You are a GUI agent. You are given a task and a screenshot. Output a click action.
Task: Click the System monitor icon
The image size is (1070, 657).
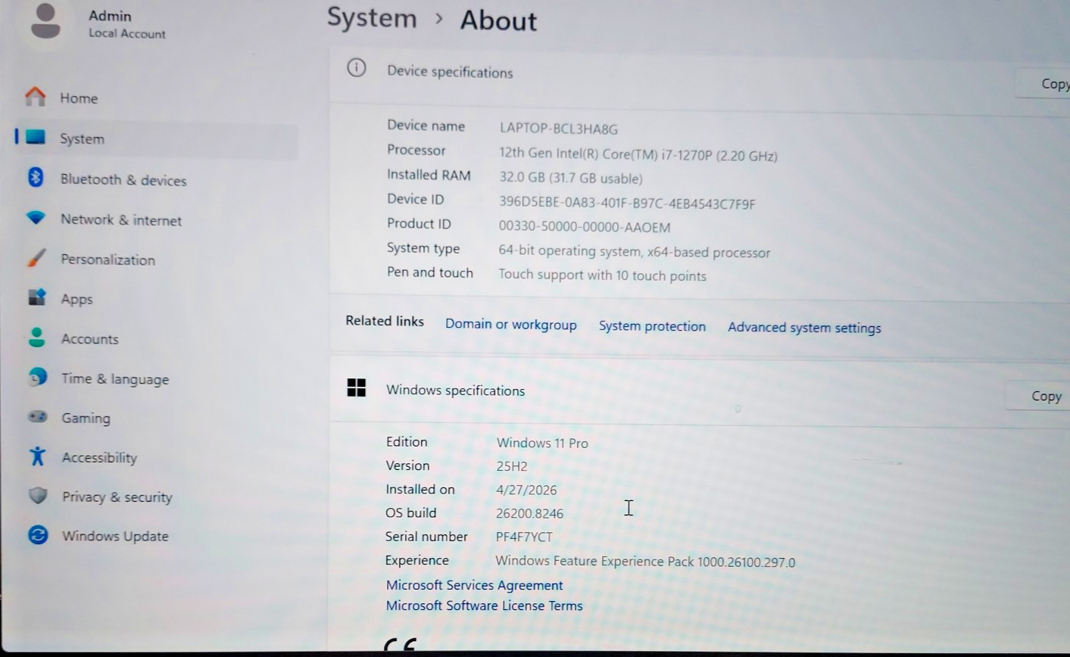[x=36, y=137]
